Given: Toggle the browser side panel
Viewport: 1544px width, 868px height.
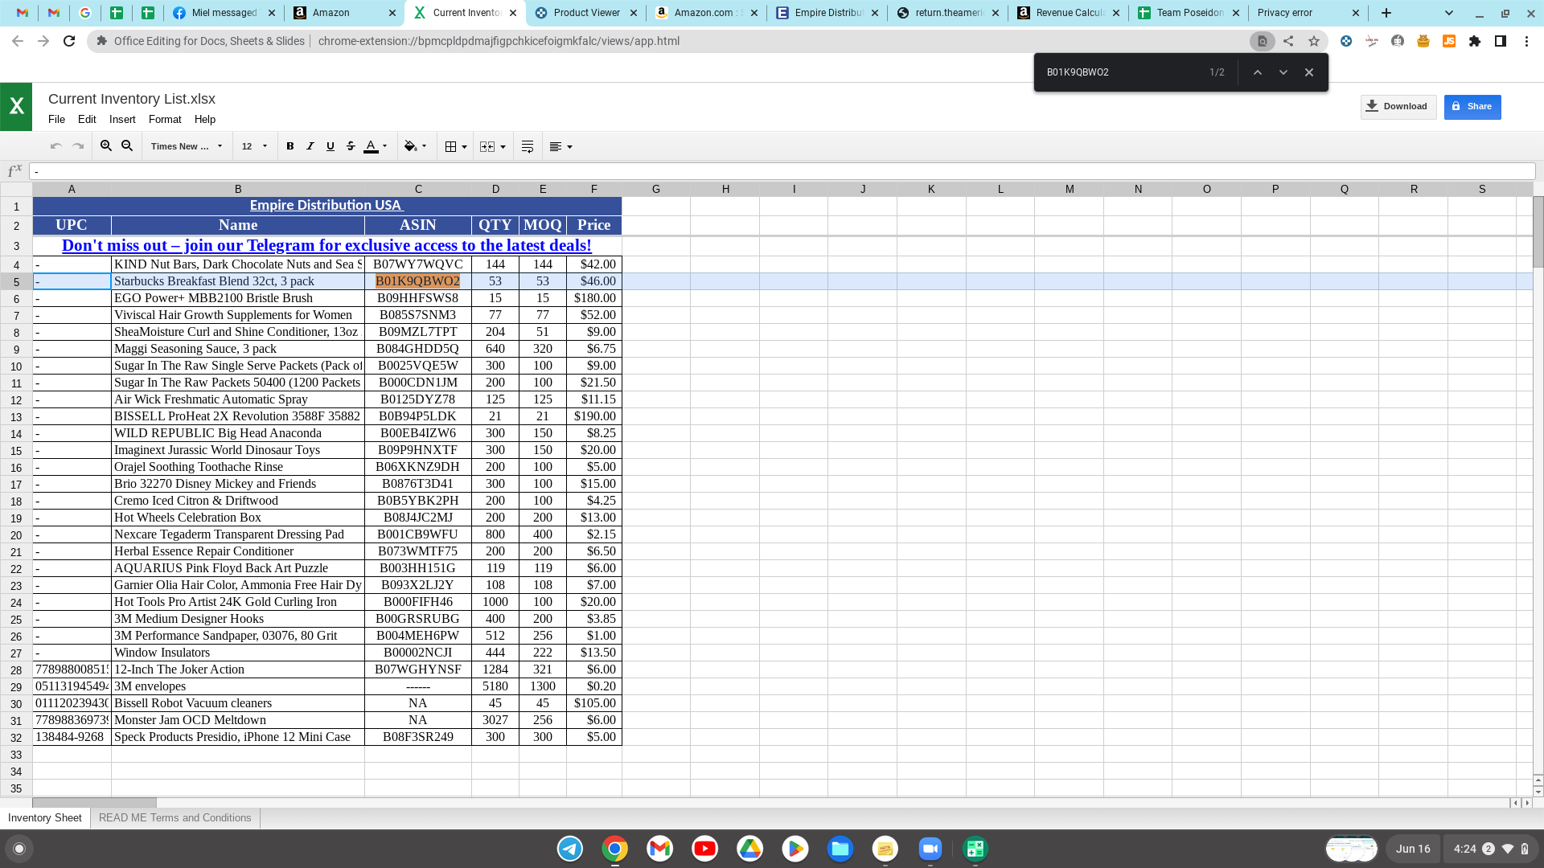Looking at the screenshot, I should pyautogui.click(x=1501, y=41).
